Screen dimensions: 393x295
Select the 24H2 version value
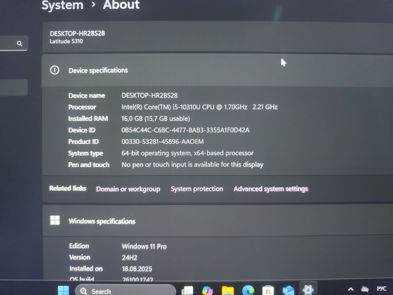pyautogui.click(x=130, y=257)
